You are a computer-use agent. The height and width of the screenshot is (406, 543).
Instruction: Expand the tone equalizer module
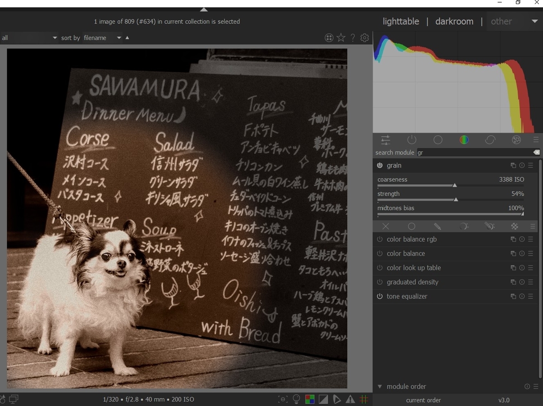tap(407, 297)
